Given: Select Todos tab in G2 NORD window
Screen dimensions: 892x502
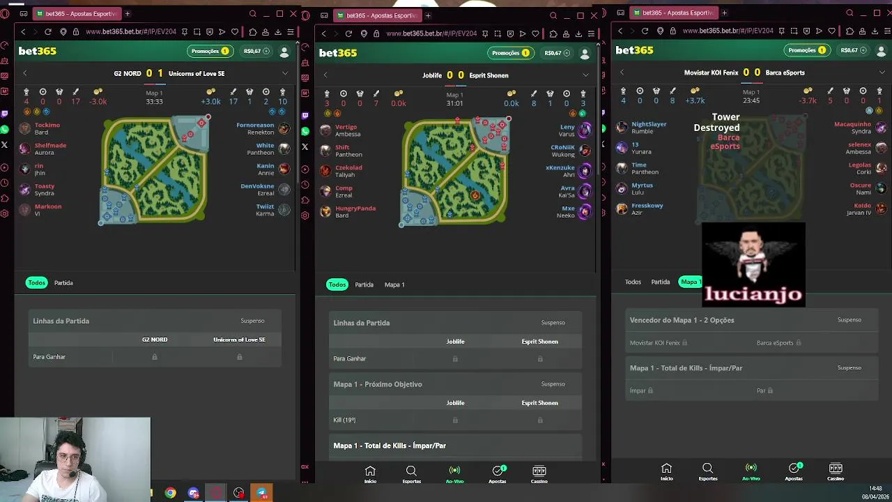Looking at the screenshot, I should tap(36, 282).
